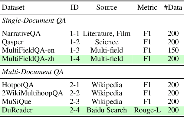Select the MultiFieldQA-en dataset name

click(x=24, y=50)
